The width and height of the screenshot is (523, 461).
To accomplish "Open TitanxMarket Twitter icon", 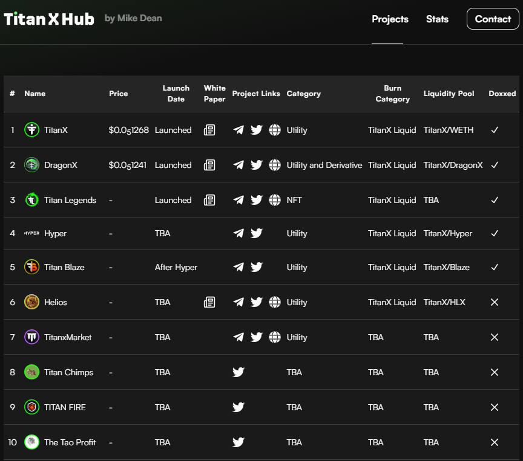I will [x=257, y=337].
